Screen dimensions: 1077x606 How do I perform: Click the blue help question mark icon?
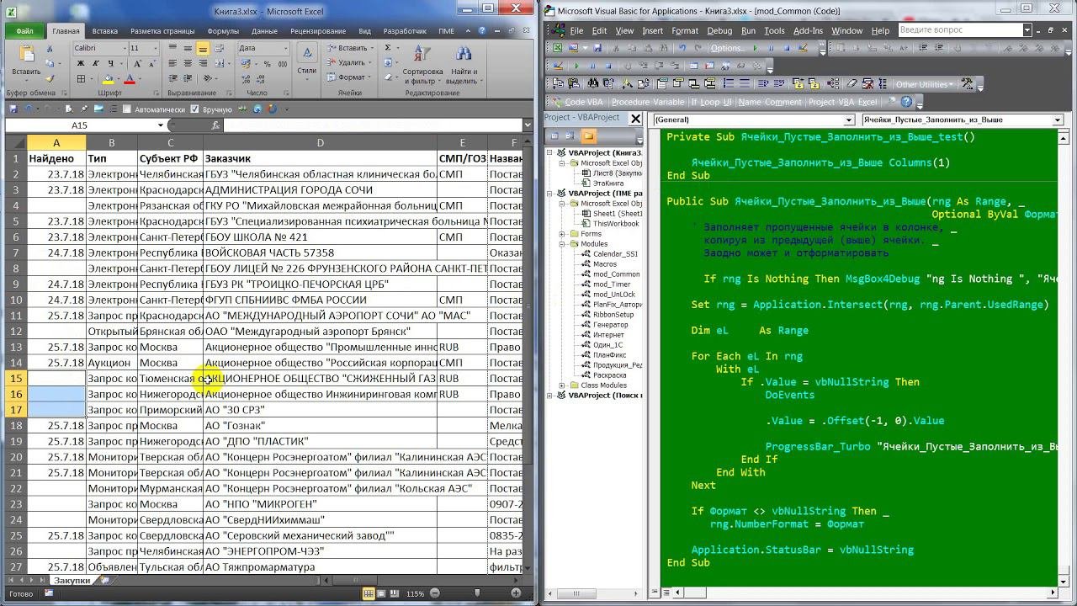(906, 102)
